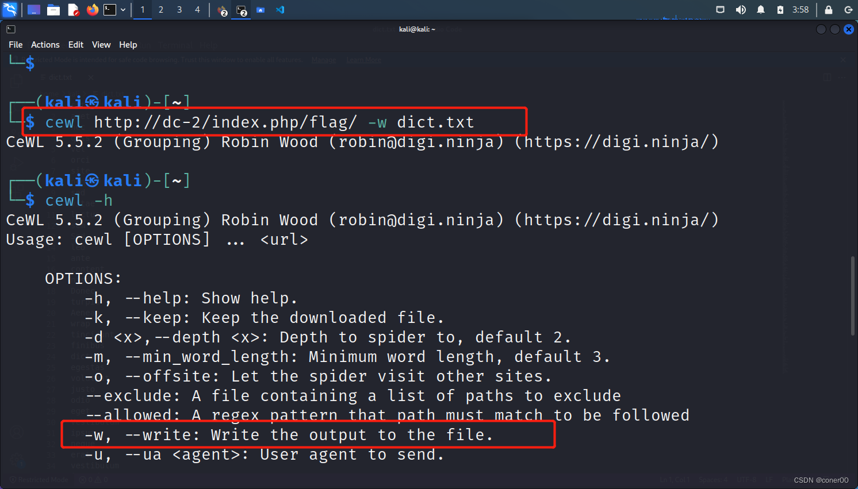858x489 pixels.
Task: Click the 'cewl http://dc-2/index.php/flag/ -w dict.txt' command
Action: click(260, 122)
